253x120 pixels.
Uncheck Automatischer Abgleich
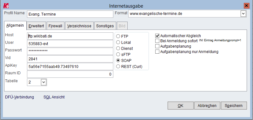(157, 36)
